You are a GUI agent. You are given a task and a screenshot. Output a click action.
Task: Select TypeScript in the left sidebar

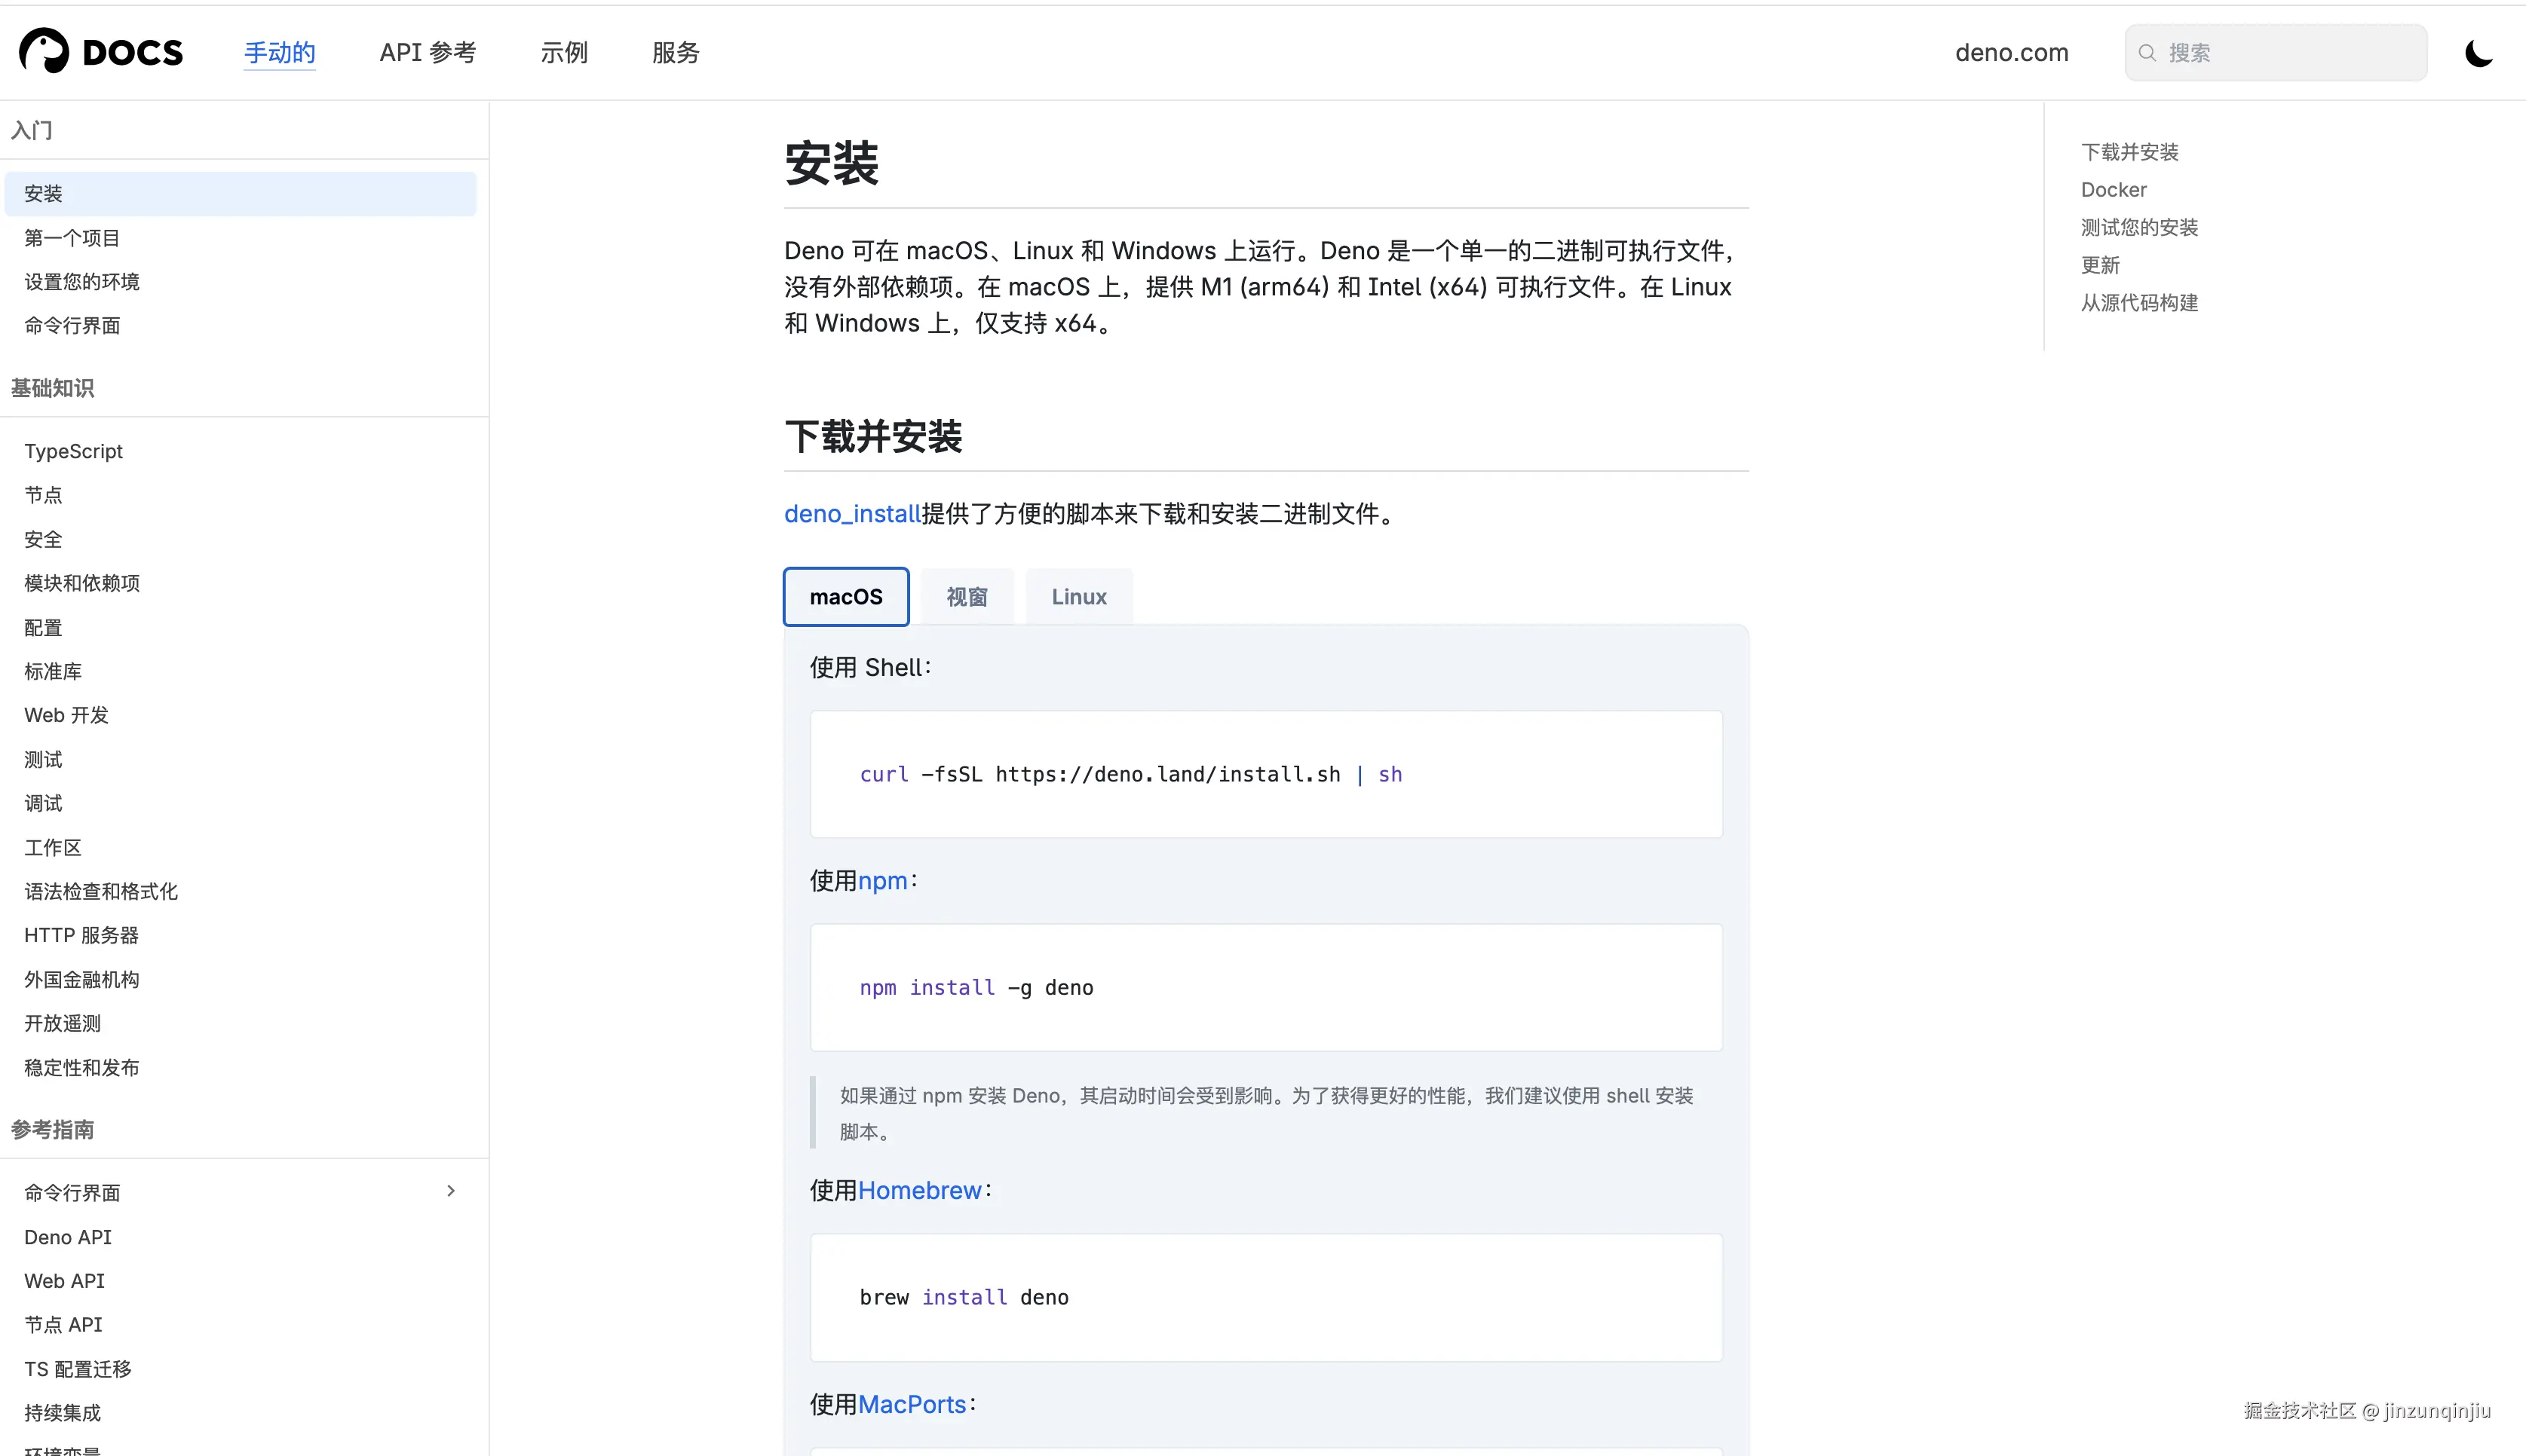tap(72, 451)
